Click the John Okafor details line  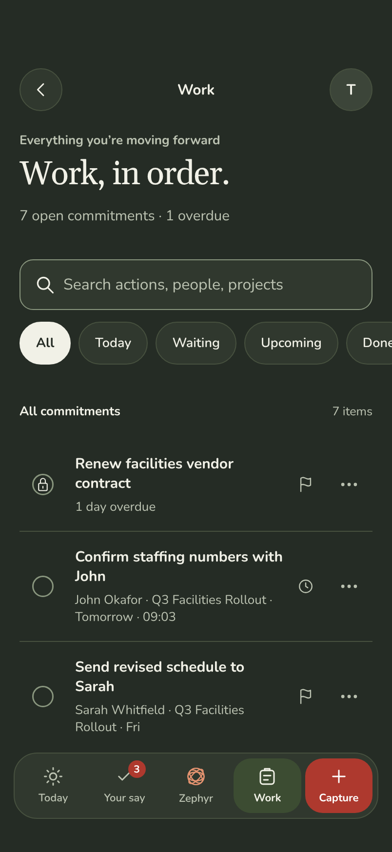click(x=174, y=608)
